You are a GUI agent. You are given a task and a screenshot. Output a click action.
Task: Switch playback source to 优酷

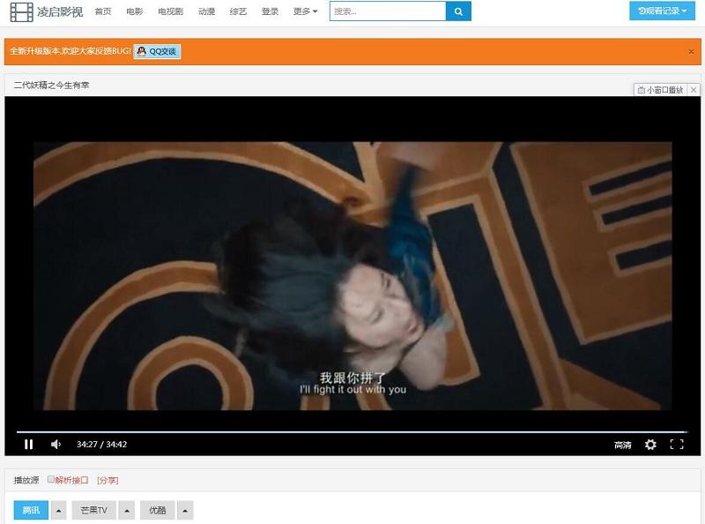pos(157,511)
